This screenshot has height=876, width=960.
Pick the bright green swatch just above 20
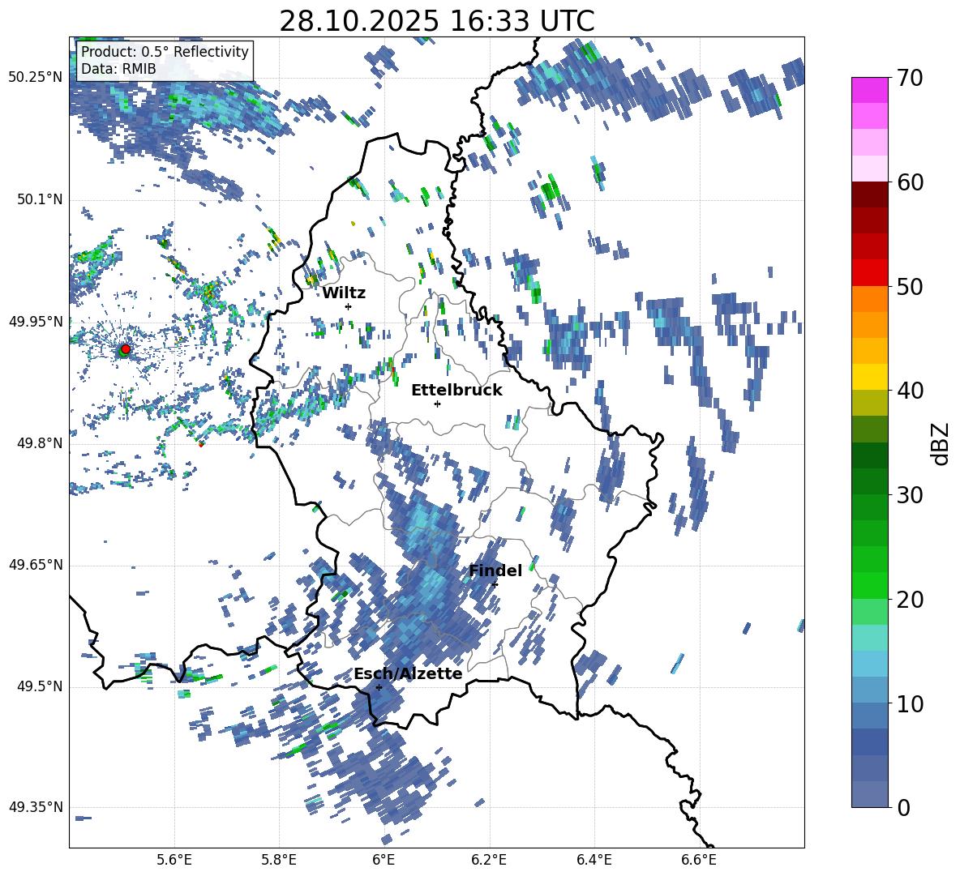[x=869, y=585]
